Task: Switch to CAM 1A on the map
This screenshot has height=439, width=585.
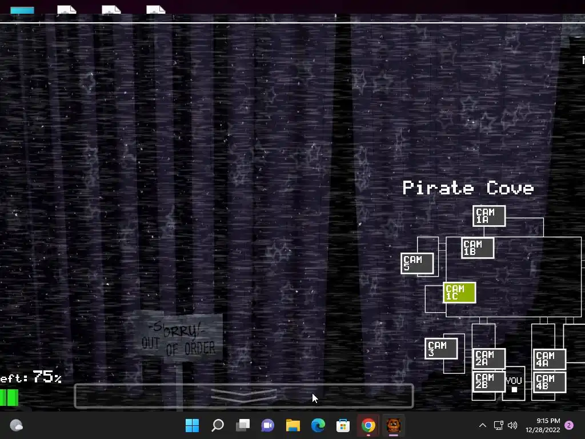Action: click(x=489, y=215)
